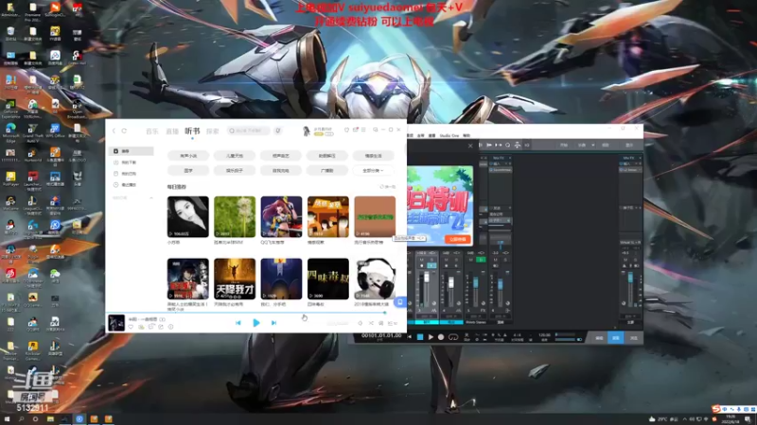Screen dimensions: 757x425
Task: Open Windows Start menu
Action: tap(7, 419)
